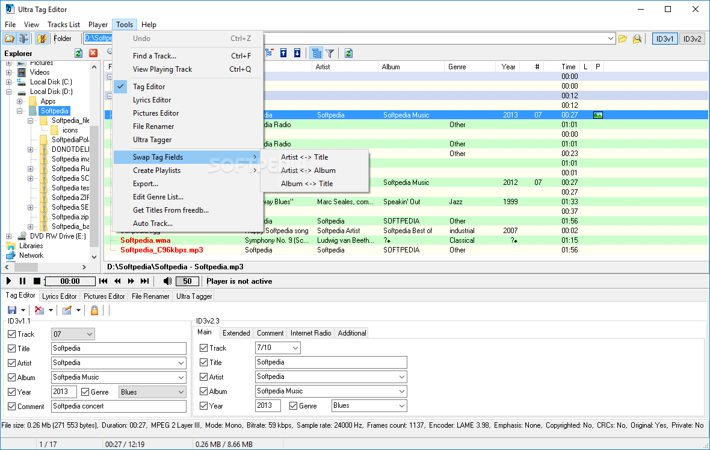Click the picture indicator in the selected row
The height and width of the screenshot is (450, 710).
click(x=597, y=115)
